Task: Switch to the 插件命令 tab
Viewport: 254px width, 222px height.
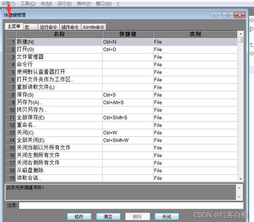Action: pyautogui.click(x=70, y=27)
